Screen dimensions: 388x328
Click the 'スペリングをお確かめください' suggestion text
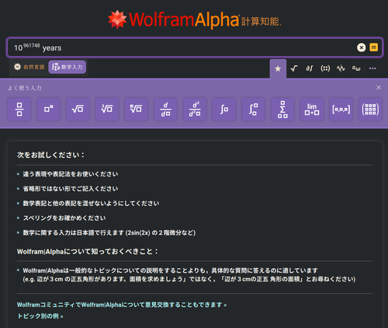[64, 218]
